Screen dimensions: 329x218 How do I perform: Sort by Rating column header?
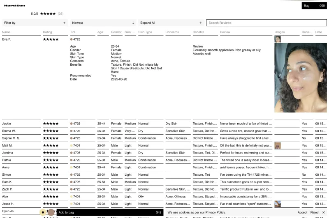click(x=47, y=32)
